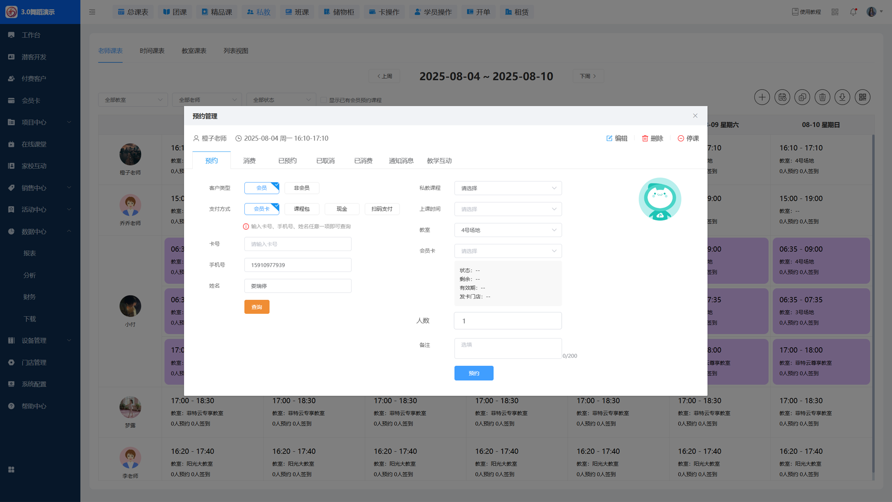The width and height of the screenshot is (892, 502).
Task: Click the download icon in toolbar
Action: pyautogui.click(x=842, y=97)
